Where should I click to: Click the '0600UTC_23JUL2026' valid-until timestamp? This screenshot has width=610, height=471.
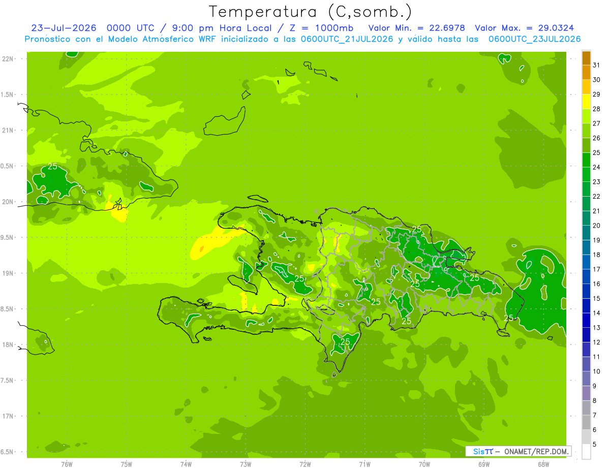(x=535, y=39)
